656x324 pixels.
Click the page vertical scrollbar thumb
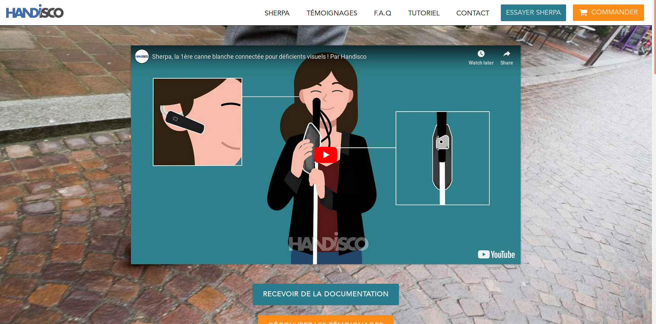654,37
